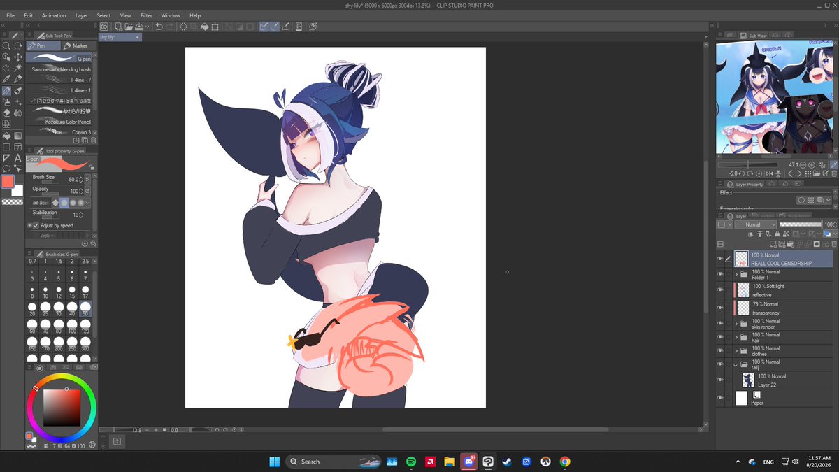Open the dropdown arrow beside Save icon

[148, 27]
